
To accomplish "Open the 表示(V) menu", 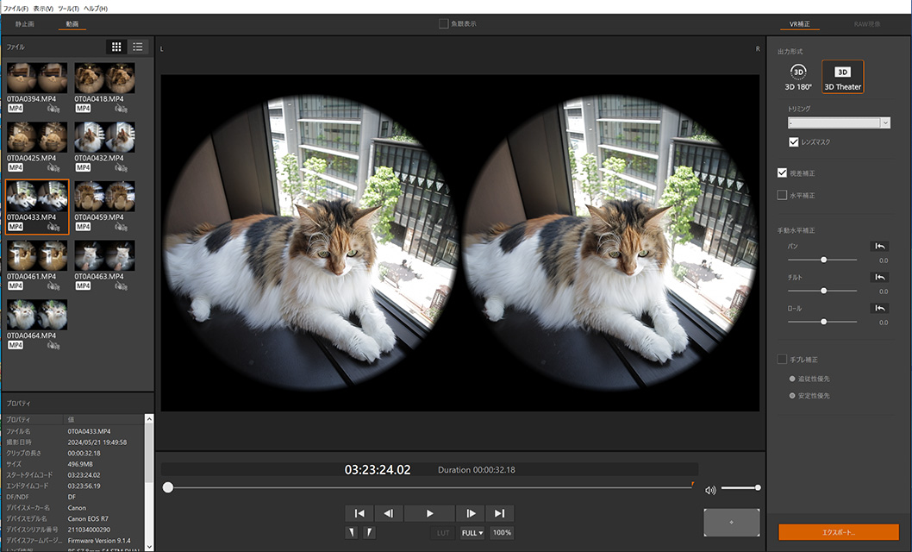I will pyautogui.click(x=43, y=8).
